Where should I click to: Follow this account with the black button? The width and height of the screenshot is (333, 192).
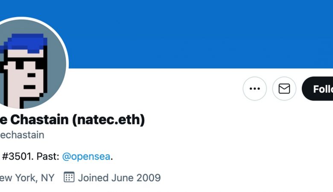coord(318,89)
